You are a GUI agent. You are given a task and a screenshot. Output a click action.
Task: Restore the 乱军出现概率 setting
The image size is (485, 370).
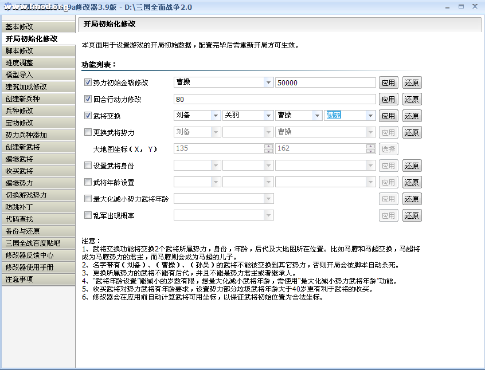pyautogui.click(x=412, y=215)
